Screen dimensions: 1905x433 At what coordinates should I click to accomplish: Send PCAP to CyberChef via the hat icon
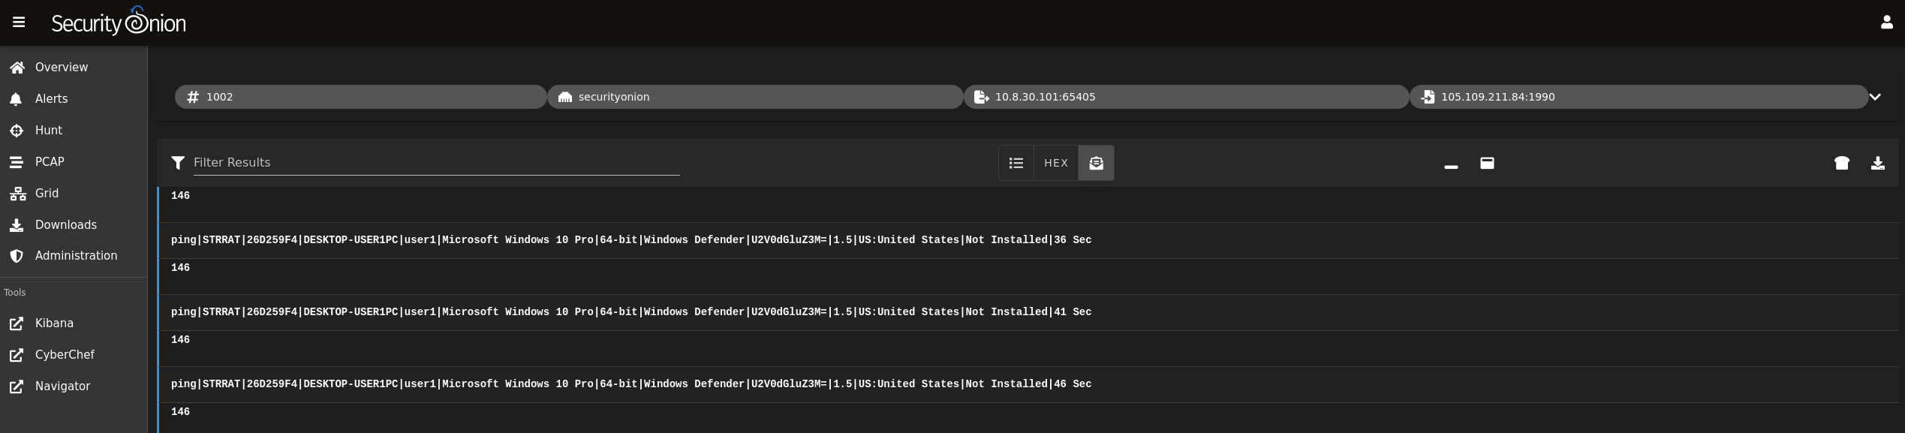point(1842,163)
